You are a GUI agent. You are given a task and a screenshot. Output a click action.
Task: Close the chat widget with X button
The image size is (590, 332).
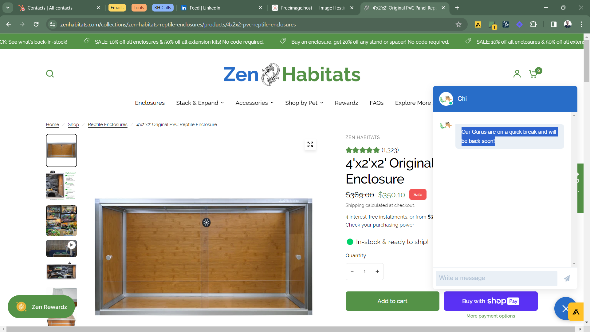tap(565, 309)
